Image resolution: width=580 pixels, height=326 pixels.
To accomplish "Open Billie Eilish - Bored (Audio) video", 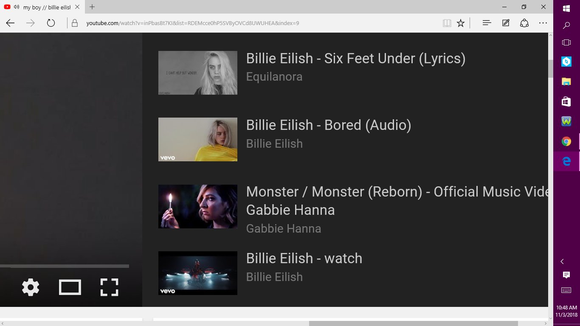I will pyautogui.click(x=329, y=125).
